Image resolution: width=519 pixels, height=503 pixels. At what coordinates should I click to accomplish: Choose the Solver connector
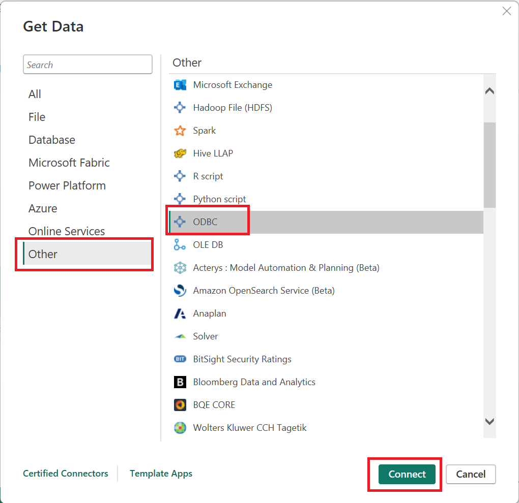[206, 336]
